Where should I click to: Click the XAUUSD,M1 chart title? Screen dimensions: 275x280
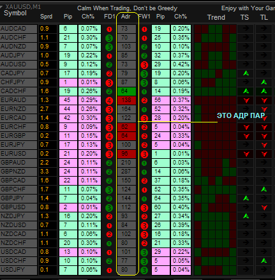[23, 7]
